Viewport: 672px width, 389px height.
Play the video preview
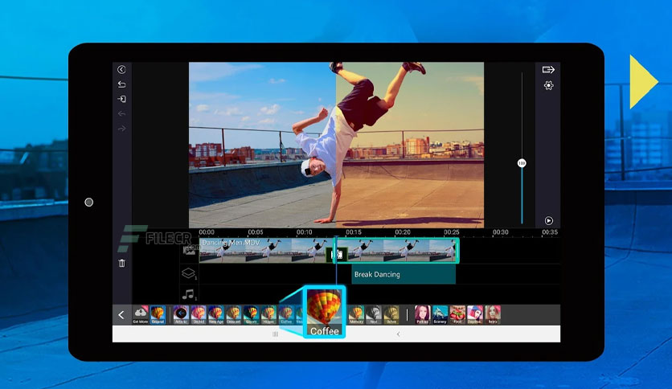(548, 220)
